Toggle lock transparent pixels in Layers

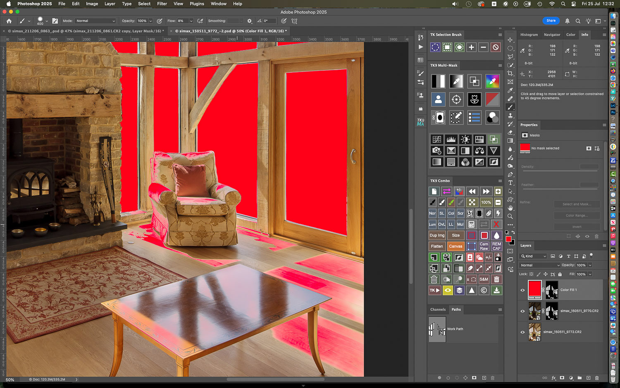tap(532, 274)
